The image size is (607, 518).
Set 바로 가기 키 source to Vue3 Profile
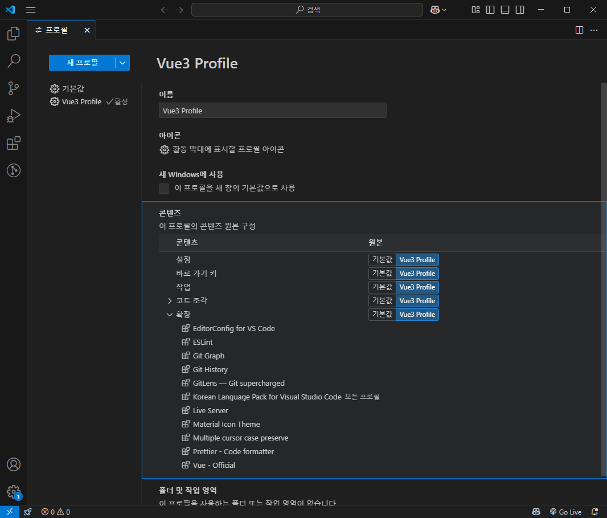coord(417,273)
